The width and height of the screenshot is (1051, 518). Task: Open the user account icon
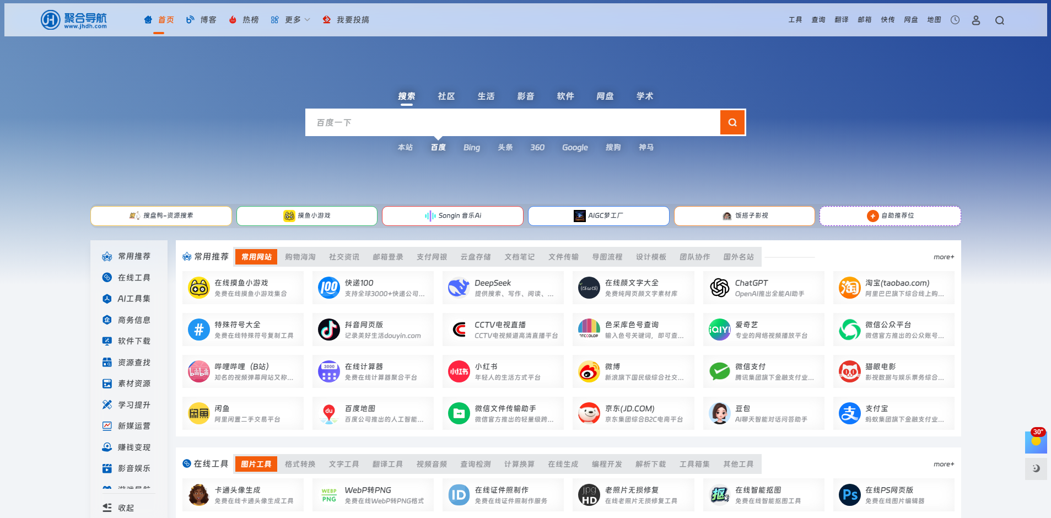976,20
